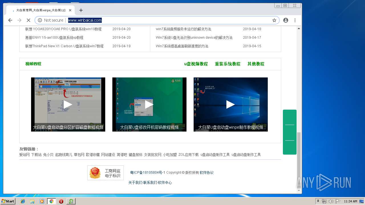
Task: Click the page scrollbar up arrow
Action: [299, 28]
